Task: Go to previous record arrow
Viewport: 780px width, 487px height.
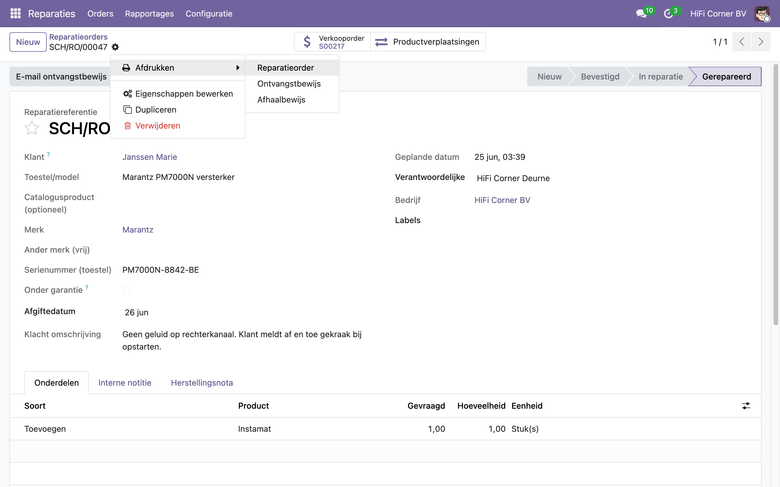Action: coord(742,42)
